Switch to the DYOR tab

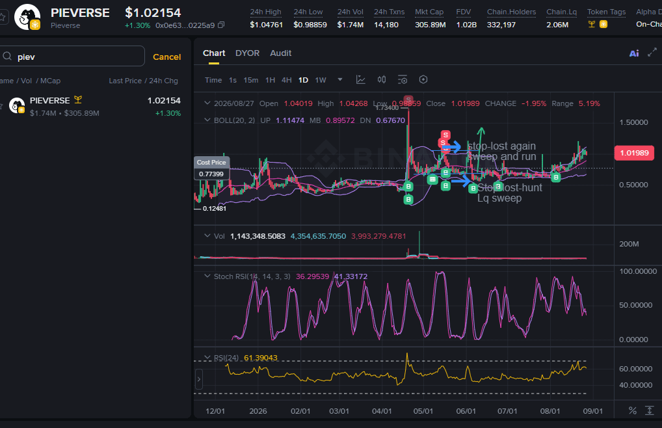[247, 53]
